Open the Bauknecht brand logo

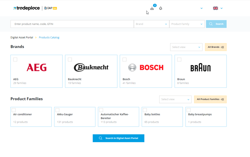click(x=91, y=67)
